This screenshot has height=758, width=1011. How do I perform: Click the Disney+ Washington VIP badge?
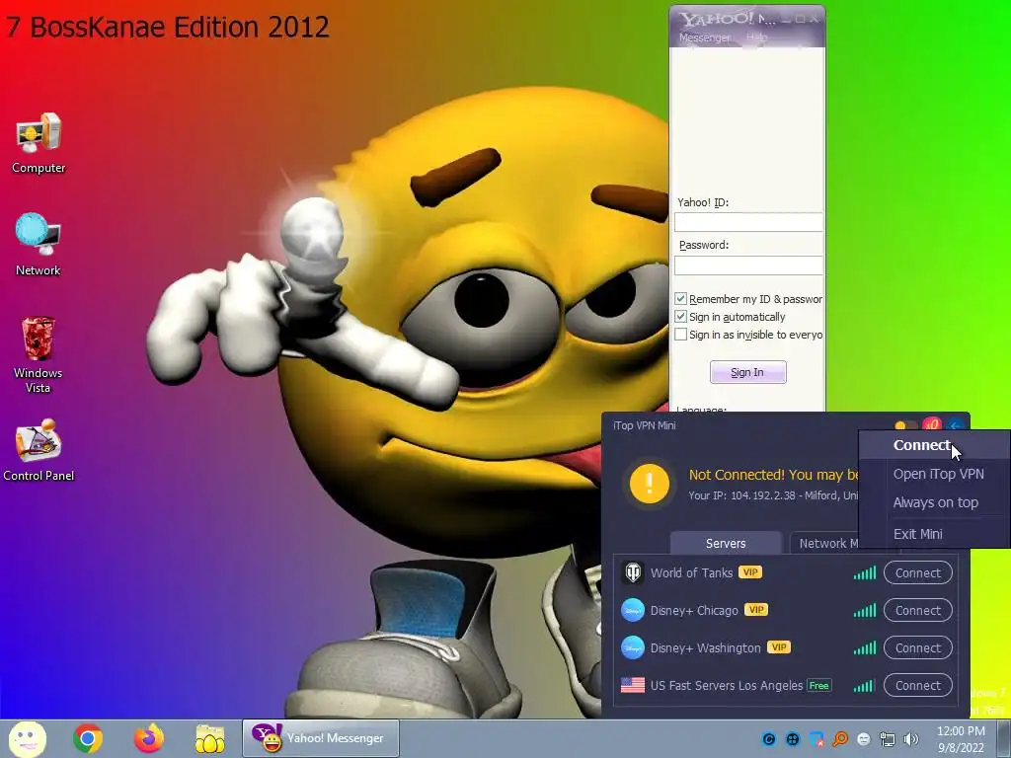tap(778, 646)
